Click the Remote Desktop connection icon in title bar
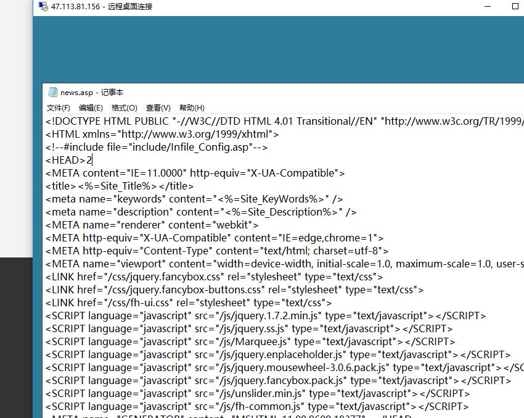The width and height of the screenshot is (524, 418). 43,6
